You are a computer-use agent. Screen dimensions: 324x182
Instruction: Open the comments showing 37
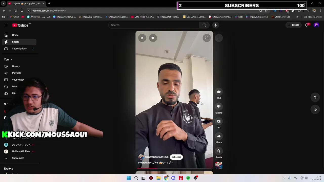(219, 122)
